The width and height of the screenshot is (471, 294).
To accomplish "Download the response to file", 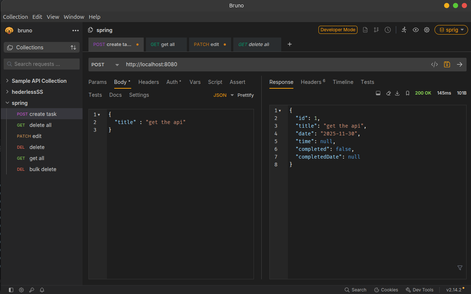I will 397,93.
